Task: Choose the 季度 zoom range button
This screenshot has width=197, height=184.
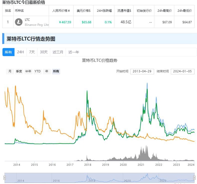Action: 19,71
